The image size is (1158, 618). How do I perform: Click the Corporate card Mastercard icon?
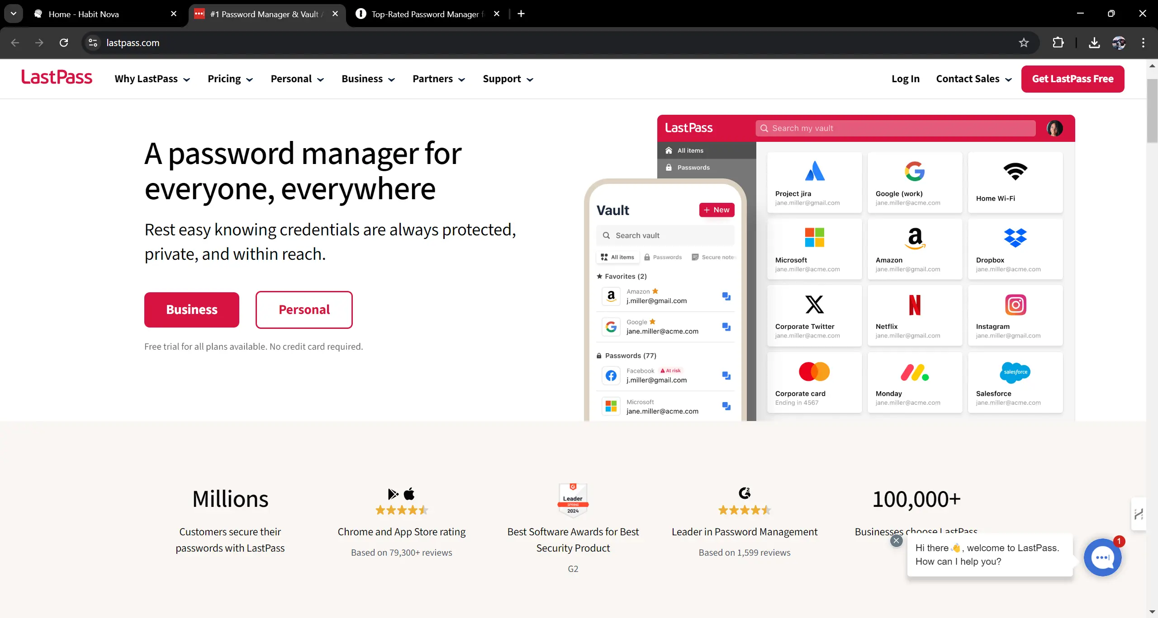[x=814, y=371]
